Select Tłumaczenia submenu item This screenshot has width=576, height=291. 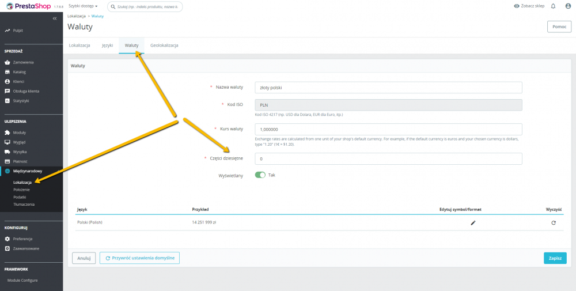[x=24, y=205]
